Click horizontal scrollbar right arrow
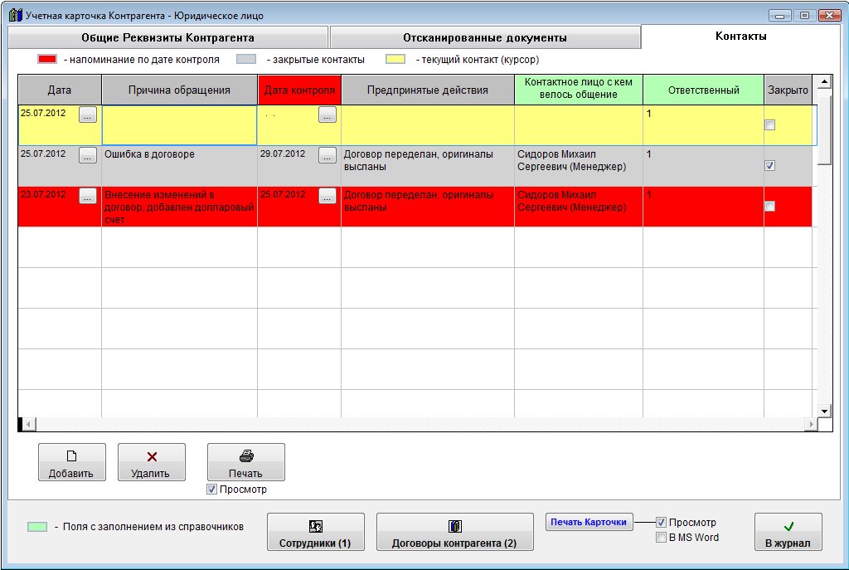This screenshot has width=849, height=570. pyautogui.click(x=811, y=424)
